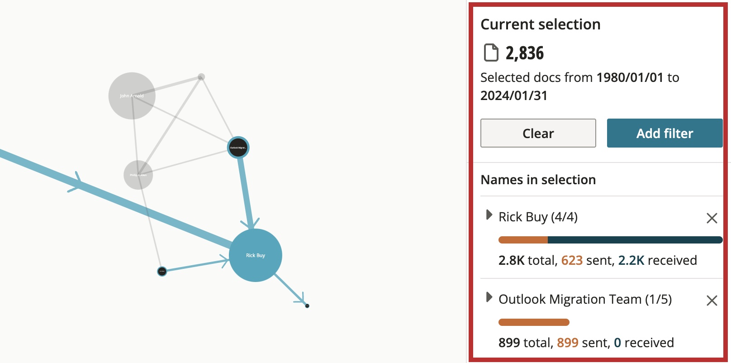The image size is (731, 363).
Task: Remove Outlook Migration Team from selection
Action: point(712,301)
